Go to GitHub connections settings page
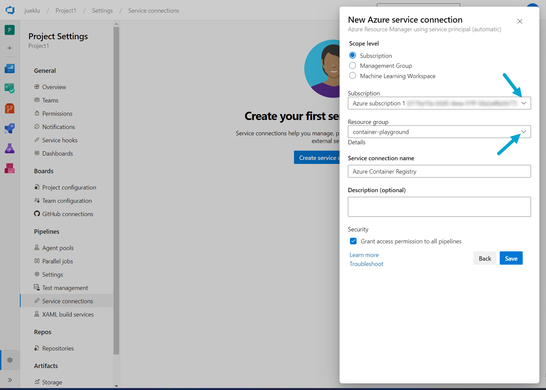Viewport: 546px width, 390px height. (x=67, y=214)
